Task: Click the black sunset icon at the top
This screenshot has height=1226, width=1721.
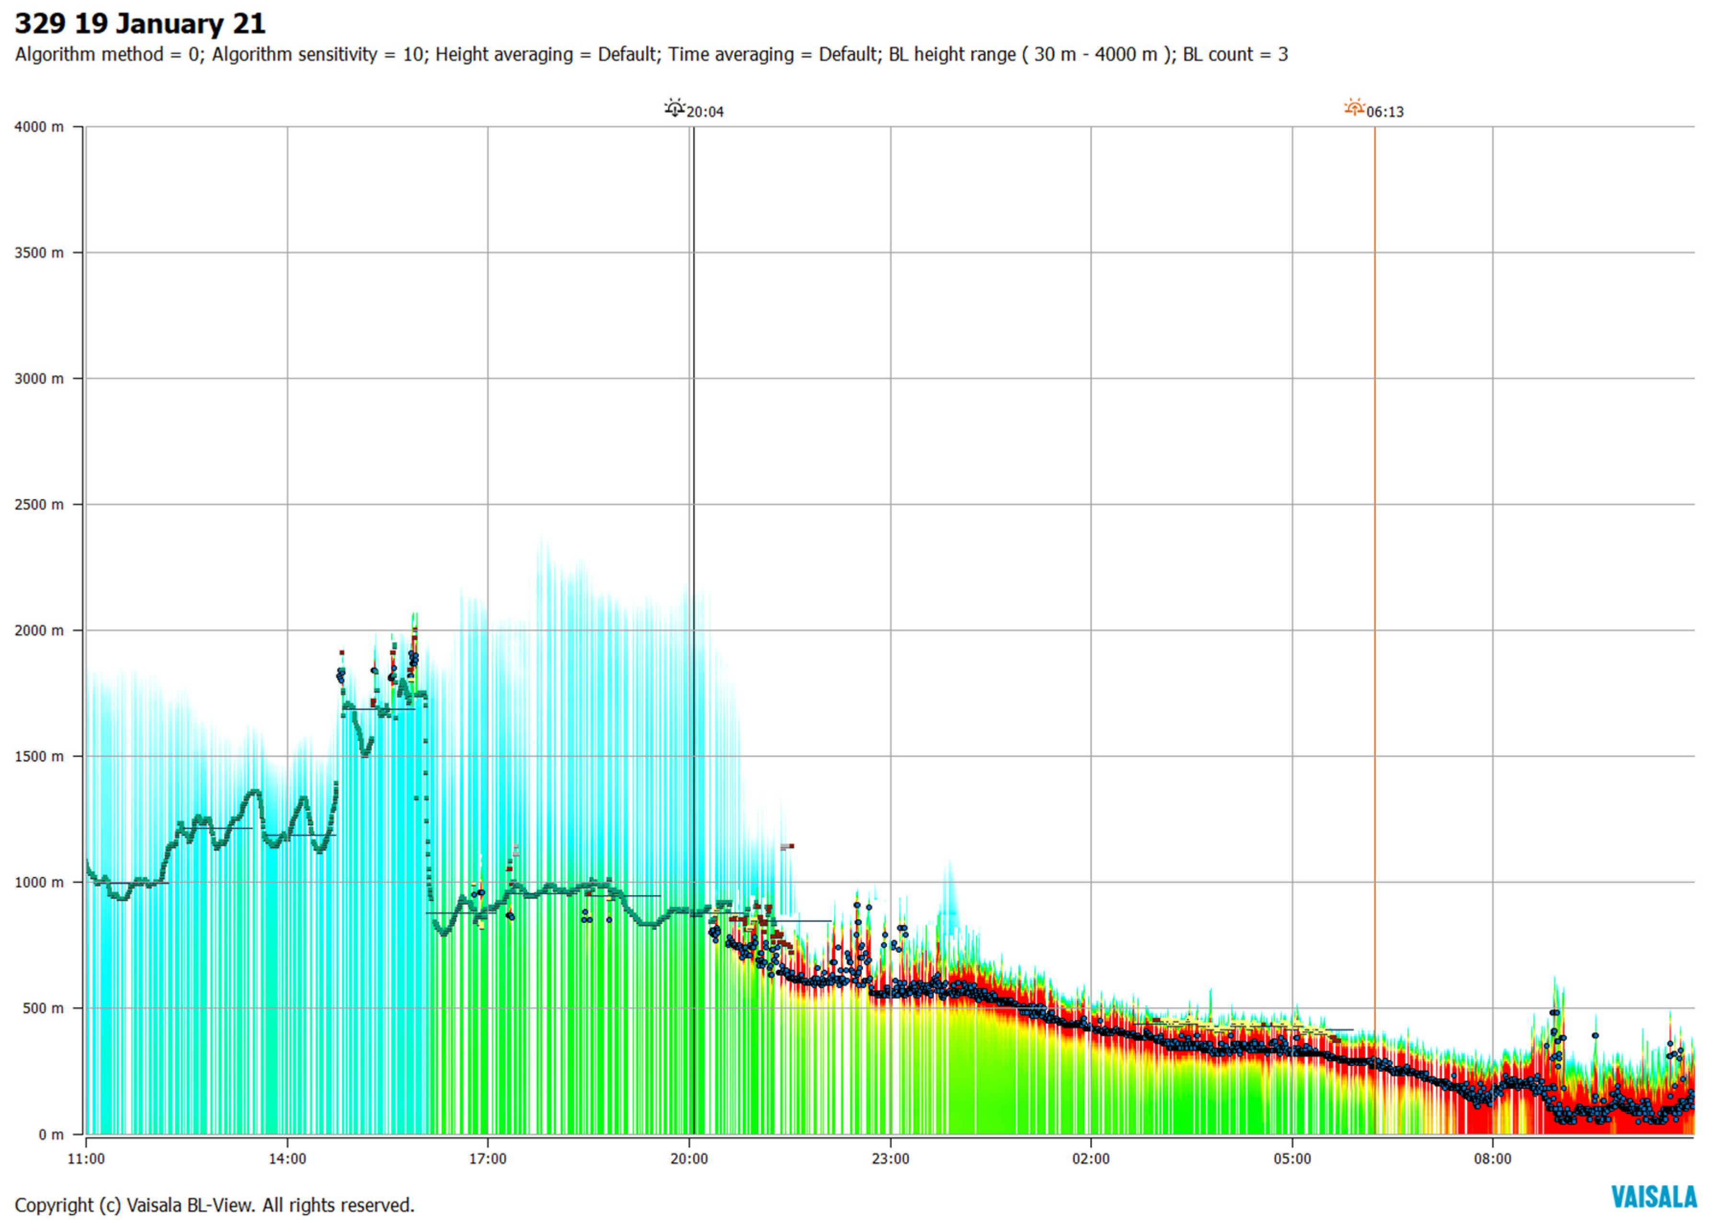Action: click(674, 108)
